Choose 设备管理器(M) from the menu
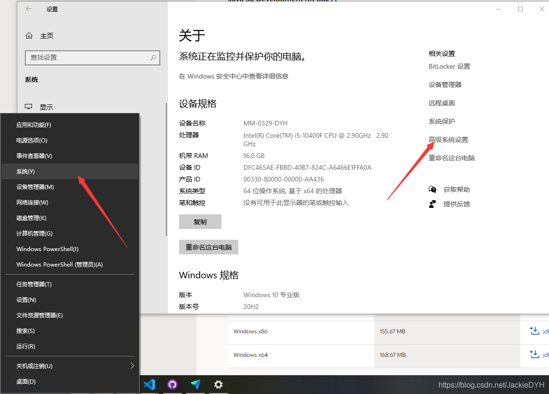Image resolution: width=549 pixels, height=394 pixels. [x=70, y=187]
